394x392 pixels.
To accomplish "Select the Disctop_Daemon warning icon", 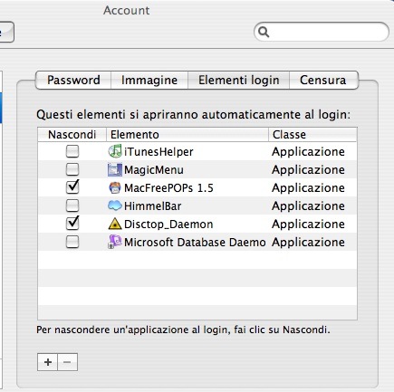I will [x=115, y=224].
